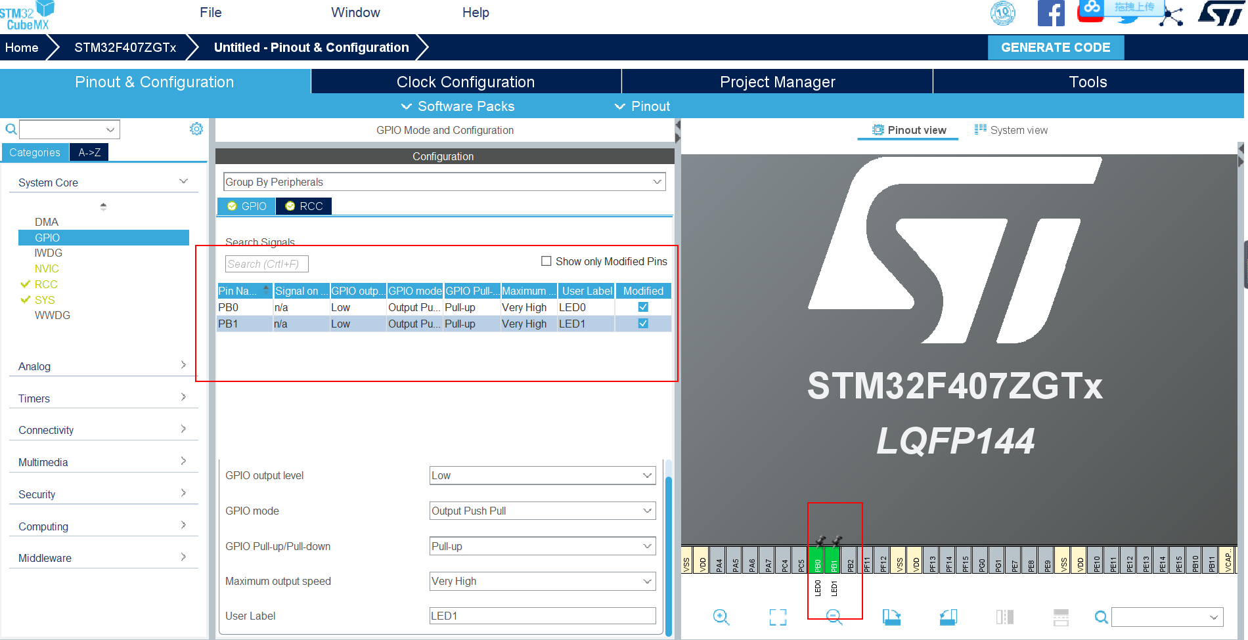Select the PB0 row in the GPIO table
The height and width of the screenshot is (640, 1248).
444,307
